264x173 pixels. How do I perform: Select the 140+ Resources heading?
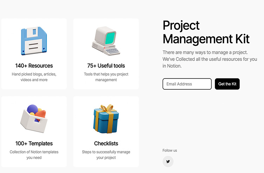34,65
